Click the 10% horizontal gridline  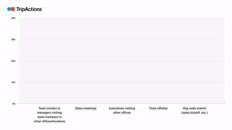point(122,82)
